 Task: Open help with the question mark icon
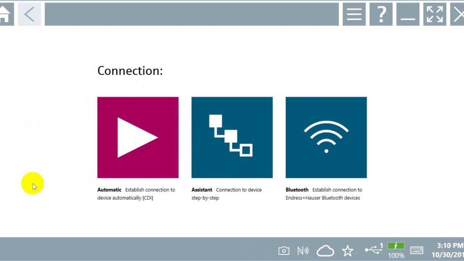[381, 14]
